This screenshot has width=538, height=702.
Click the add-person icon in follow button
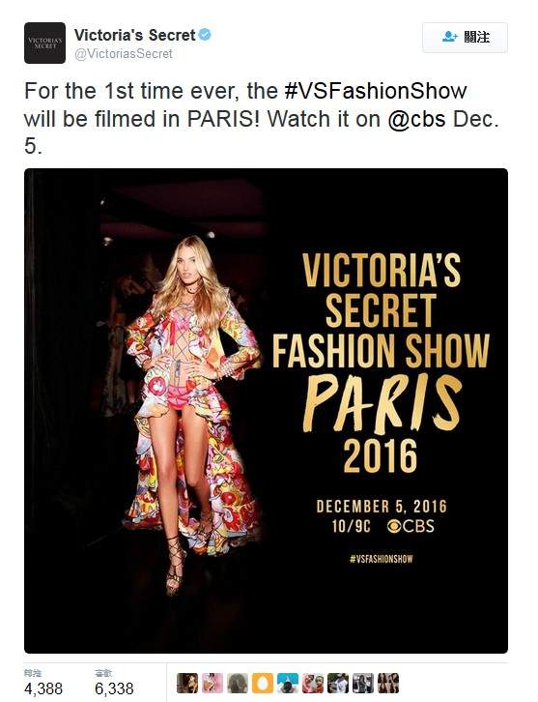[x=449, y=37]
